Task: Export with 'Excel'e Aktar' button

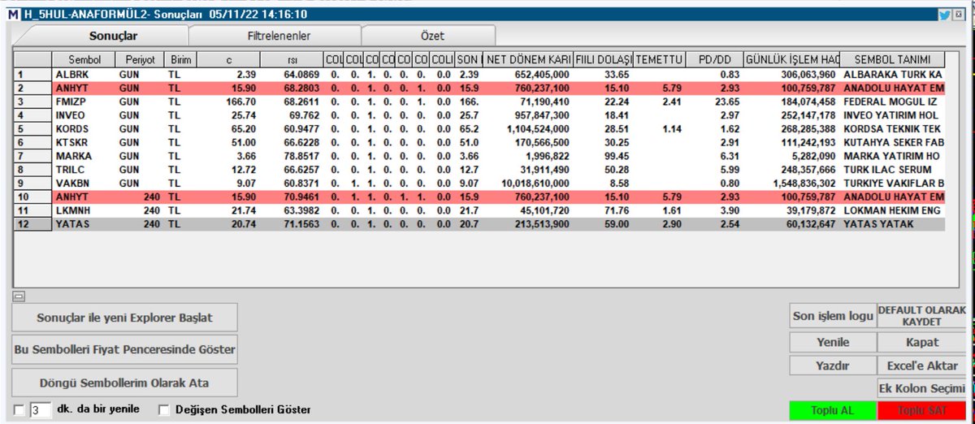Action: point(921,366)
